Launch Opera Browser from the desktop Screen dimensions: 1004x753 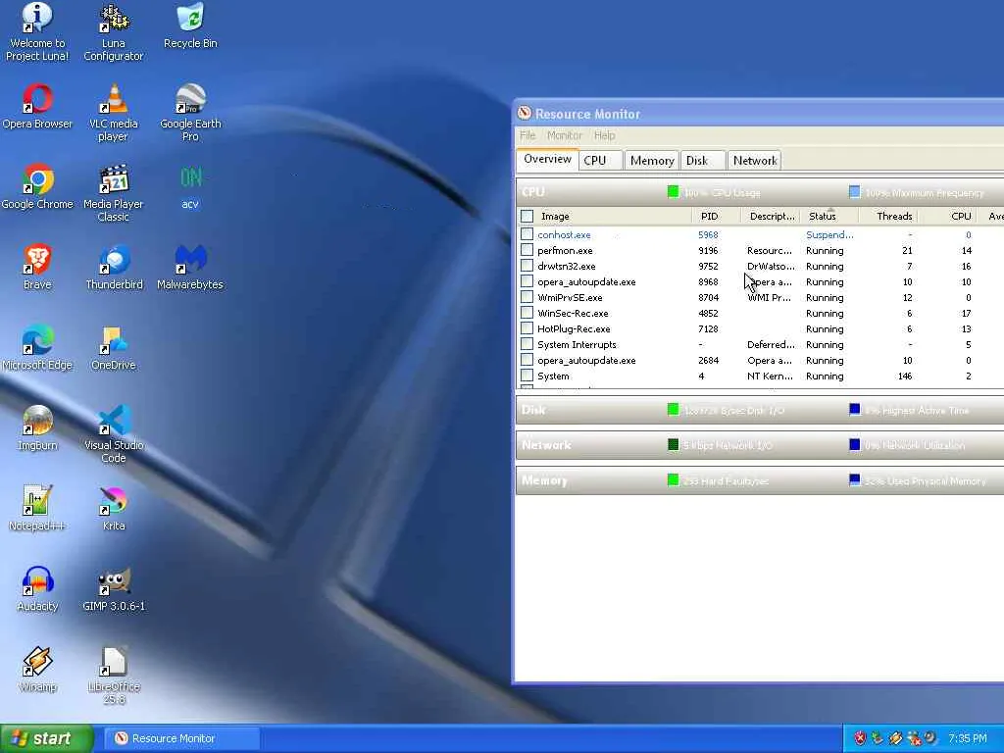pos(37,107)
